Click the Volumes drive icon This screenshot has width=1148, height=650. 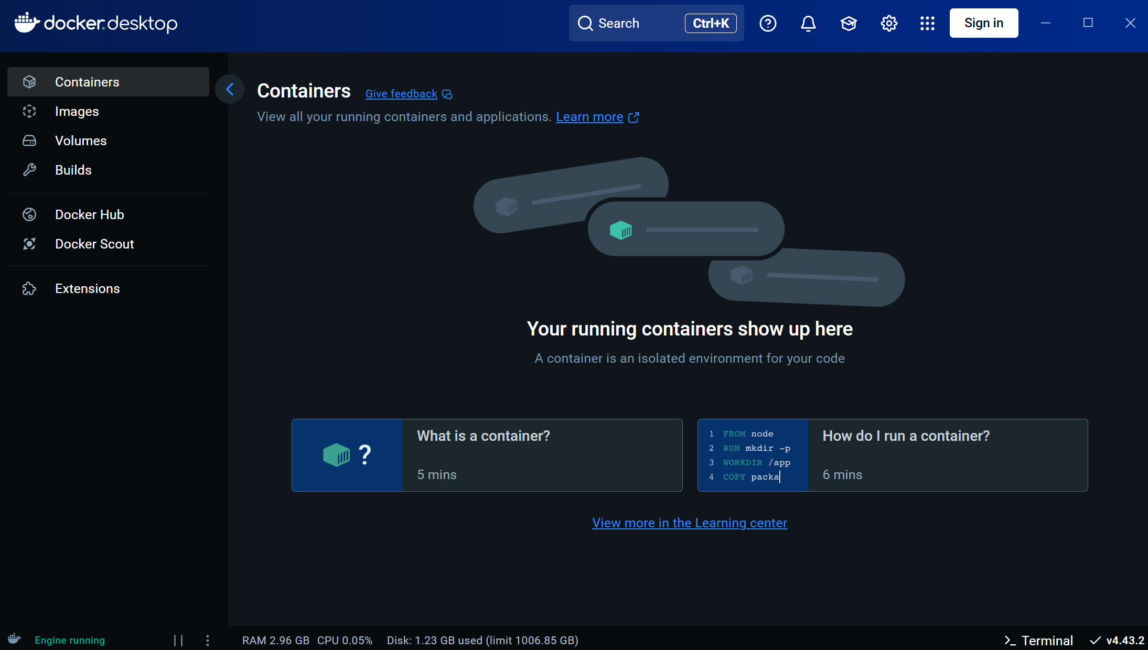tap(29, 140)
